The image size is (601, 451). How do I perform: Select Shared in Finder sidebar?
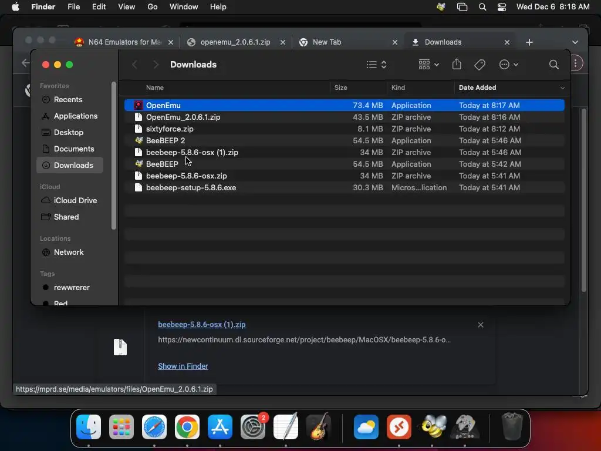click(x=70, y=217)
